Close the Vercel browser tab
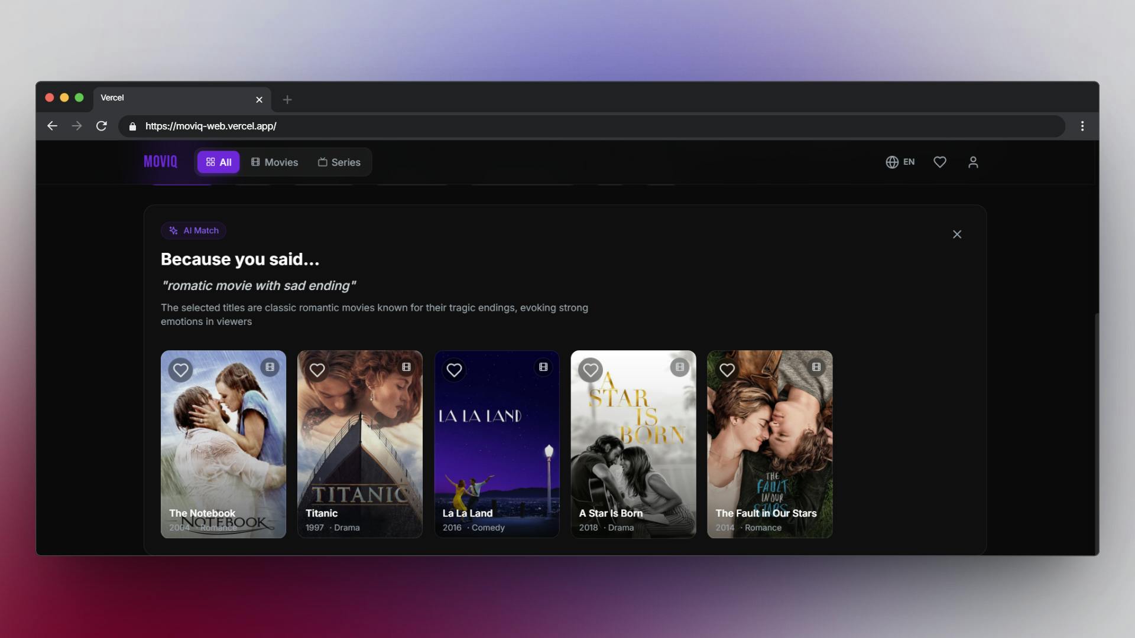 click(x=259, y=100)
